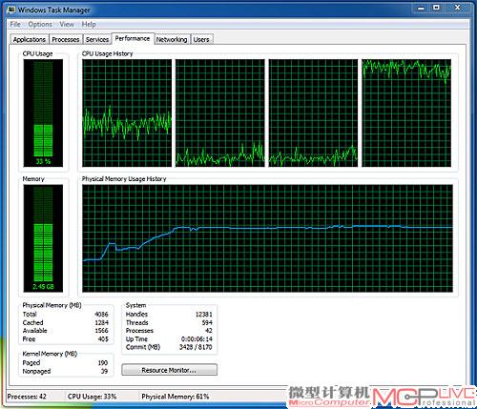Switch to the Applications tab
Screen dimensions: 477x409
30,39
